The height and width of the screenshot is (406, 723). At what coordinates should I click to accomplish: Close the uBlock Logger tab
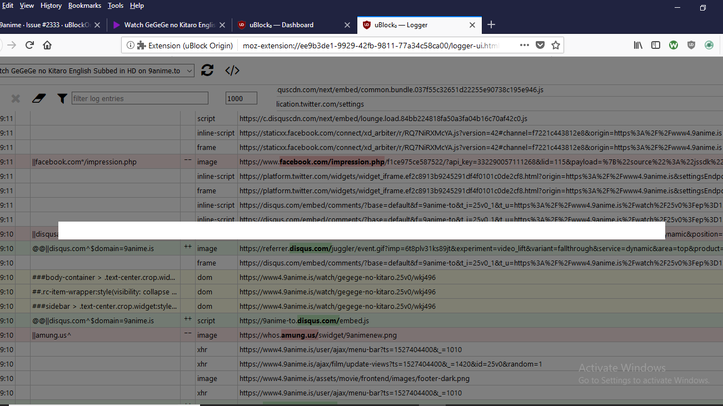point(472,25)
